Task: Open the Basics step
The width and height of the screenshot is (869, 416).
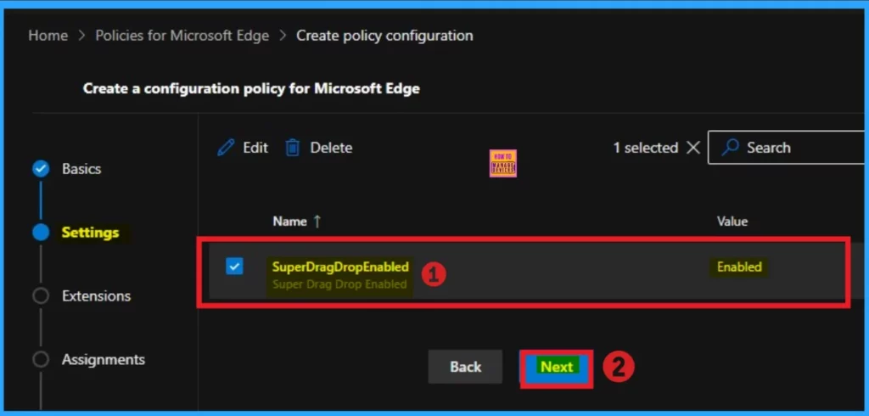Action: pyautogui.click(x=81, y=169)
